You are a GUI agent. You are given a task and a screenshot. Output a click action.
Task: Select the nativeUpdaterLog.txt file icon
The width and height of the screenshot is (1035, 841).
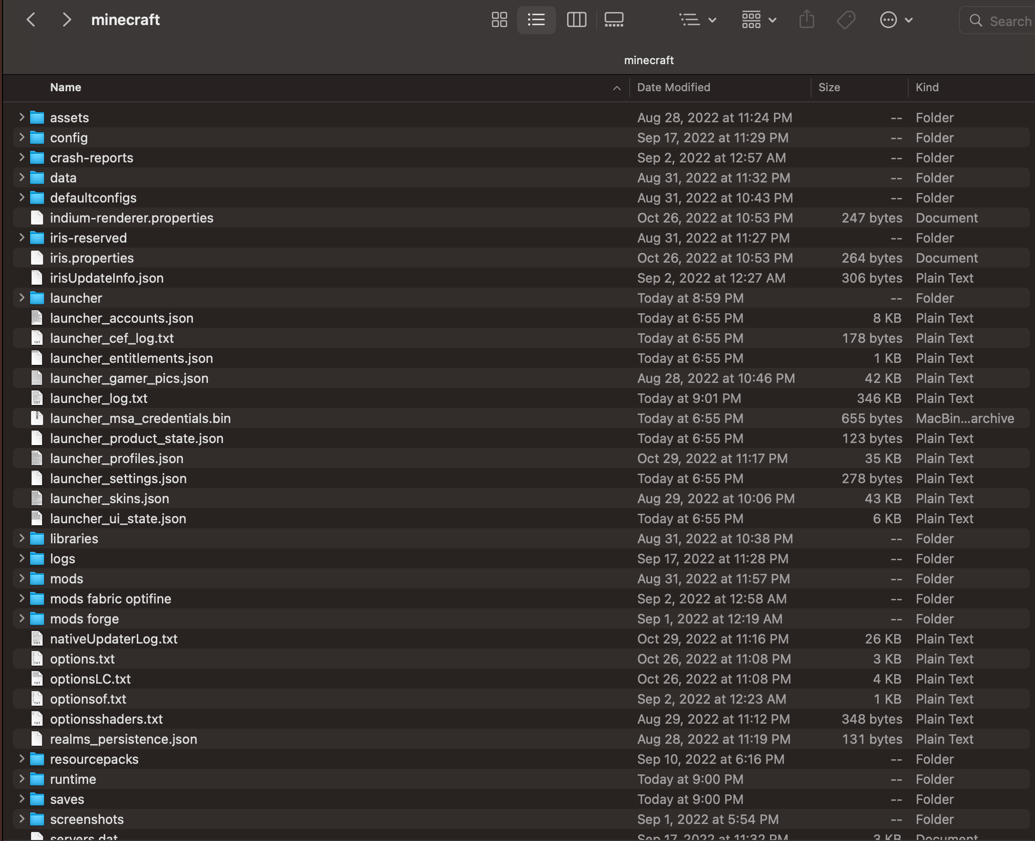37,639
